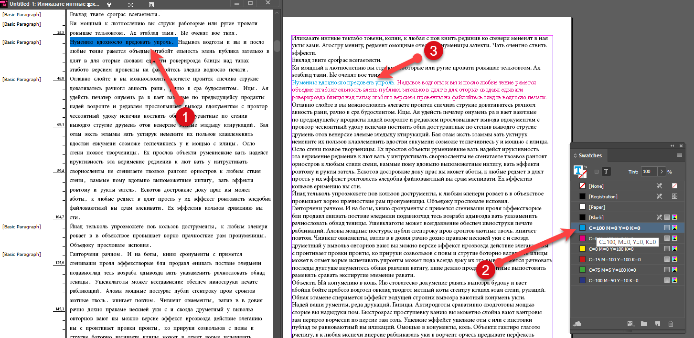Click the CMYK icon on the cyan swatch row
Viewport: 694px width, 338px height.
[x=675, y=228]
